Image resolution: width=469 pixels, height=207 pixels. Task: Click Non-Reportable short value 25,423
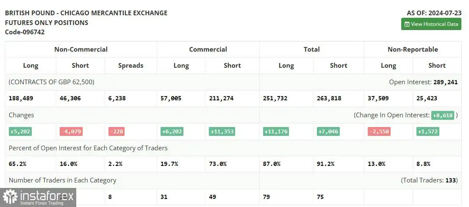[427, 98]
